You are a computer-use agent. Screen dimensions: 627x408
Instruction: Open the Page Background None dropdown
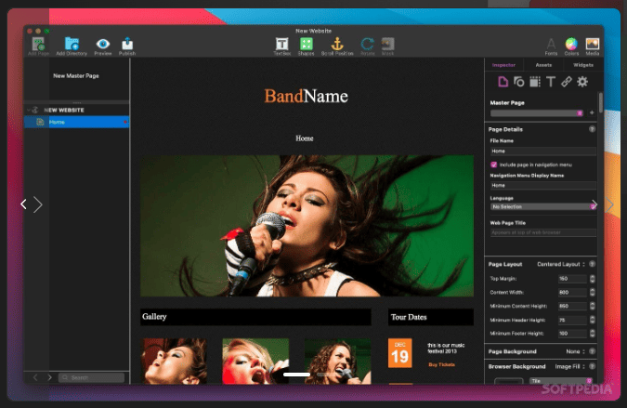pyautogui.click(x=575, y=351)
